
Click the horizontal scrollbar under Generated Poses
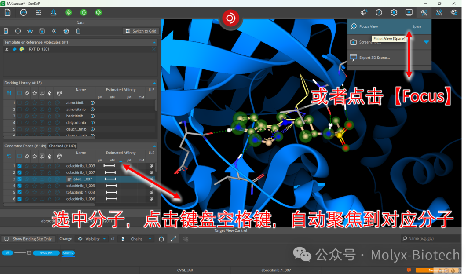pyautogui.click(x=49, y=205)
